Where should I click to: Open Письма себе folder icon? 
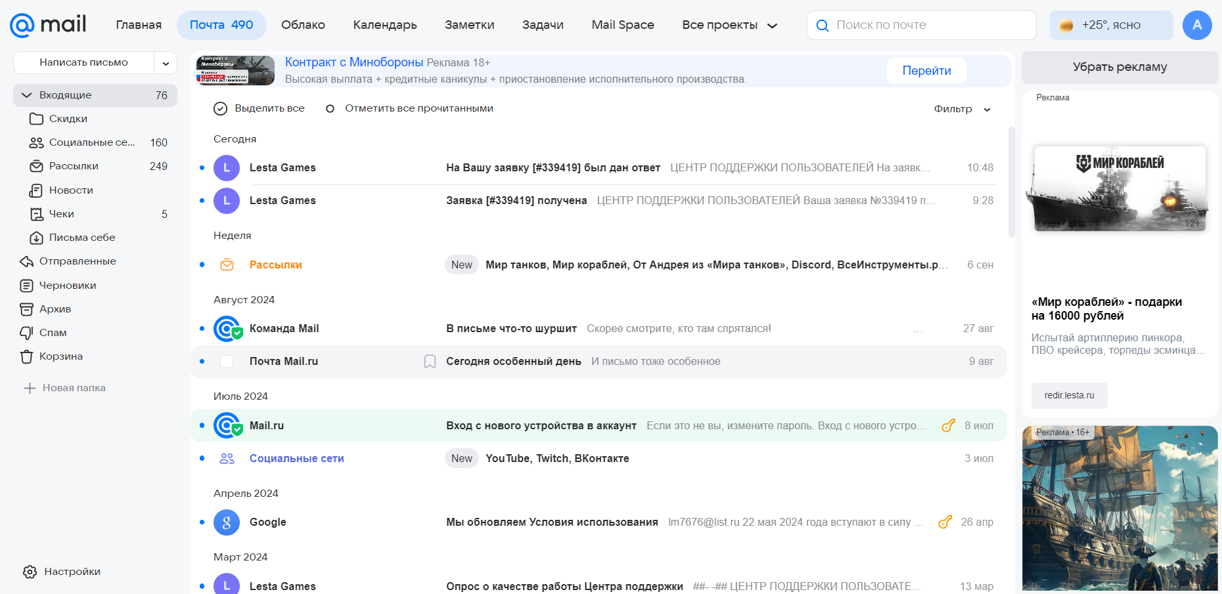[x=36, y=238]
